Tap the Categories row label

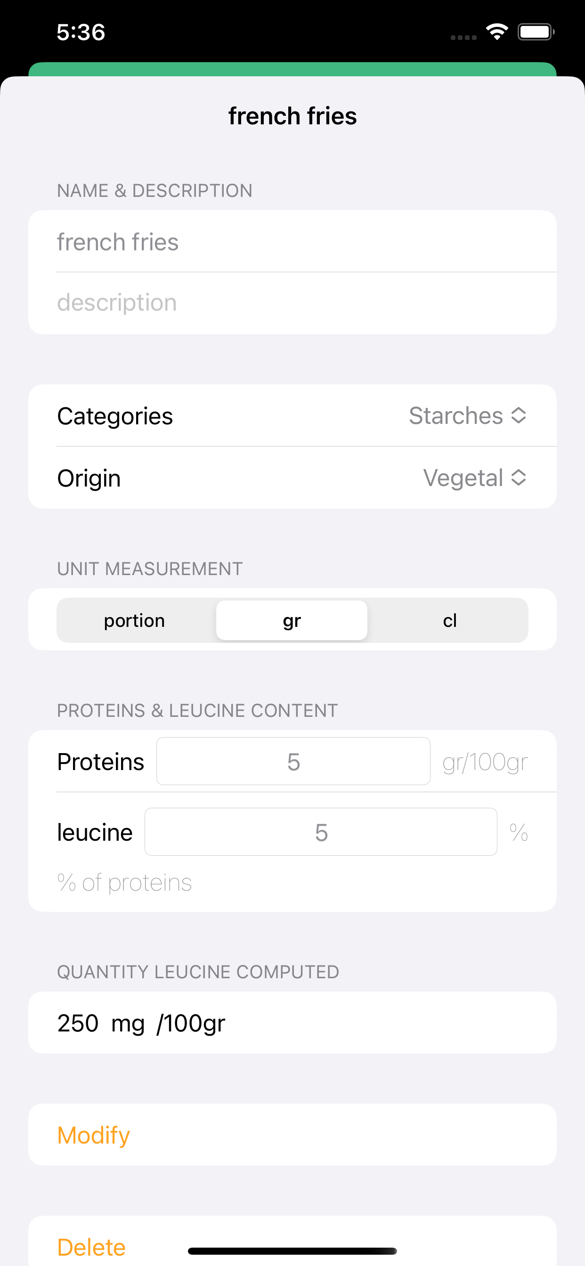tap(115, 416)
